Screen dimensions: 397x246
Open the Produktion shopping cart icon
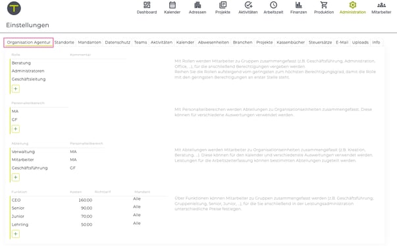click(324, 5)
